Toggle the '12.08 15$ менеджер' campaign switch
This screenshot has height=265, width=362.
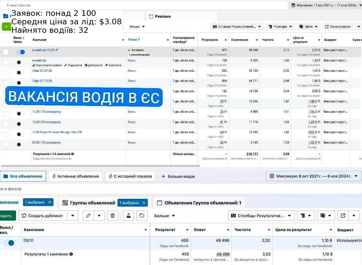20,114
